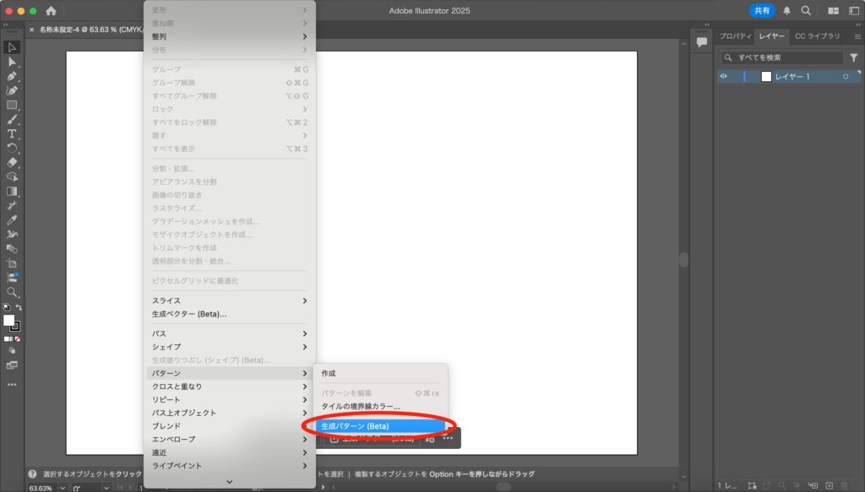Hide レイヤー 1 using the eye icon

coord(723,77)
